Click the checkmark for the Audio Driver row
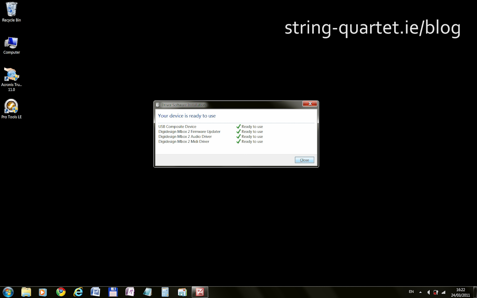Screen dimensions: 477x298 (x=238, y=137)
